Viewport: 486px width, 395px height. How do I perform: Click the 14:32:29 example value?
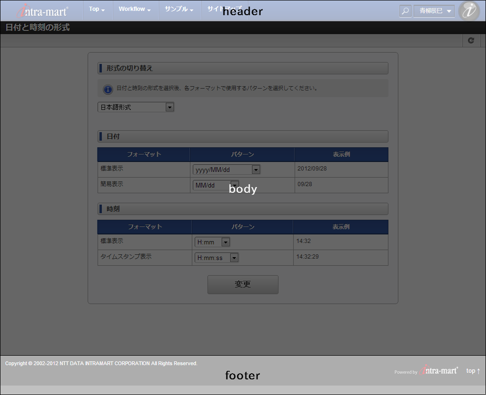(307, 257)
